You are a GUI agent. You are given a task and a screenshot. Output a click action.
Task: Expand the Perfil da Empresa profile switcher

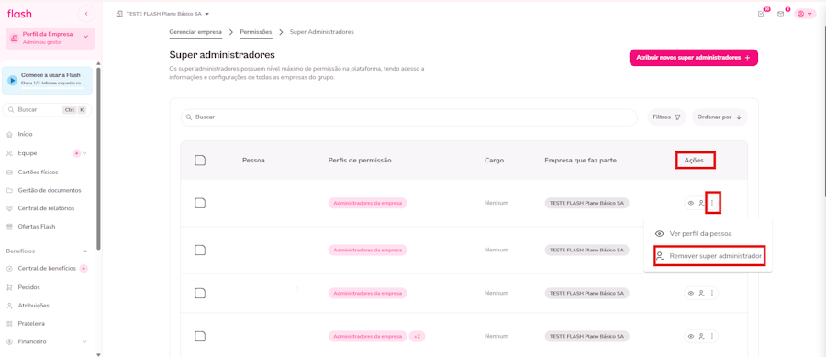(50, 38)
